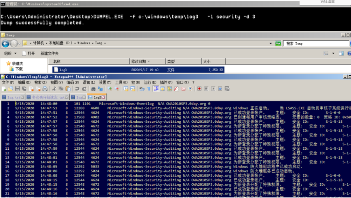Image resolution: width=351 pixels, height=198 pixels.
Task: Select the log3 file in Temp folder
Action: click(138, 70)
